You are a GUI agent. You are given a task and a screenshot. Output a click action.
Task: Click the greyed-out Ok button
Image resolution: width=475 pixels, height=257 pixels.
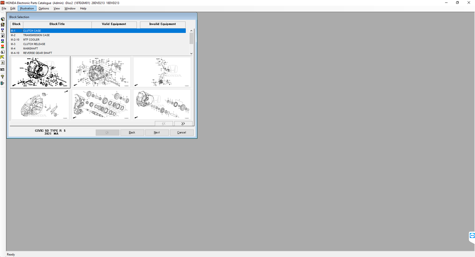pyautogui.click(x=107, y=133)
